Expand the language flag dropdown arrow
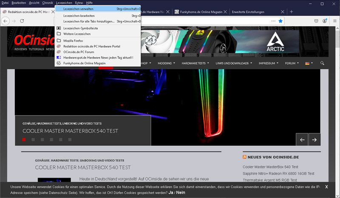 312,63
